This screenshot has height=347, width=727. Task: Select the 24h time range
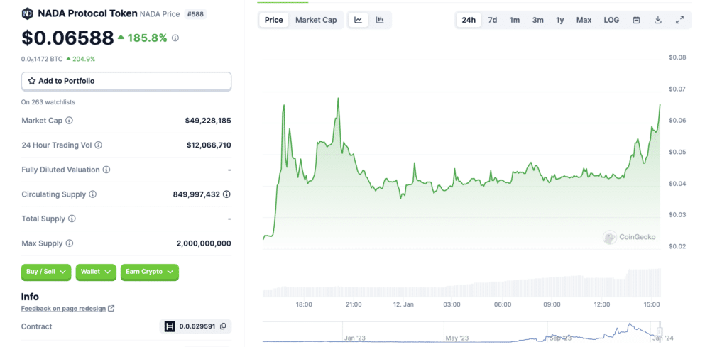[x=469, y=20]
